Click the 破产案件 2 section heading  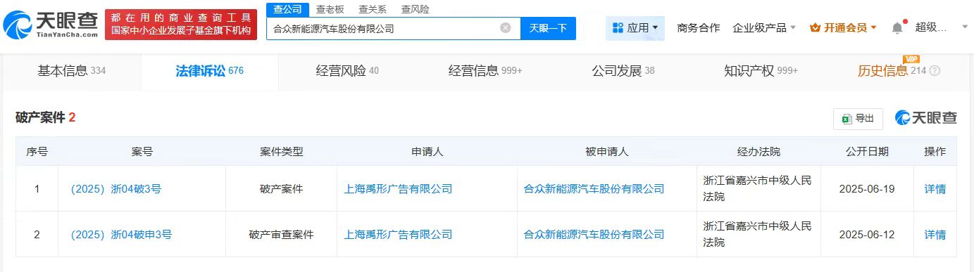tap(46, 117)
